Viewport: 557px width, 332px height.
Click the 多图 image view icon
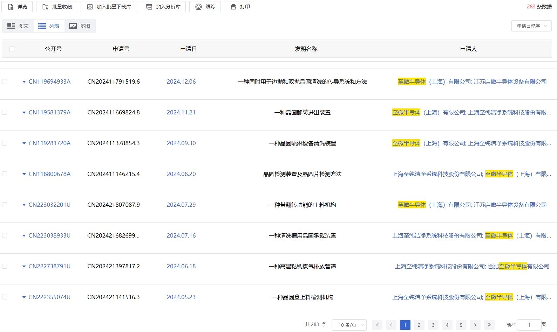click(x=73, y=26)
